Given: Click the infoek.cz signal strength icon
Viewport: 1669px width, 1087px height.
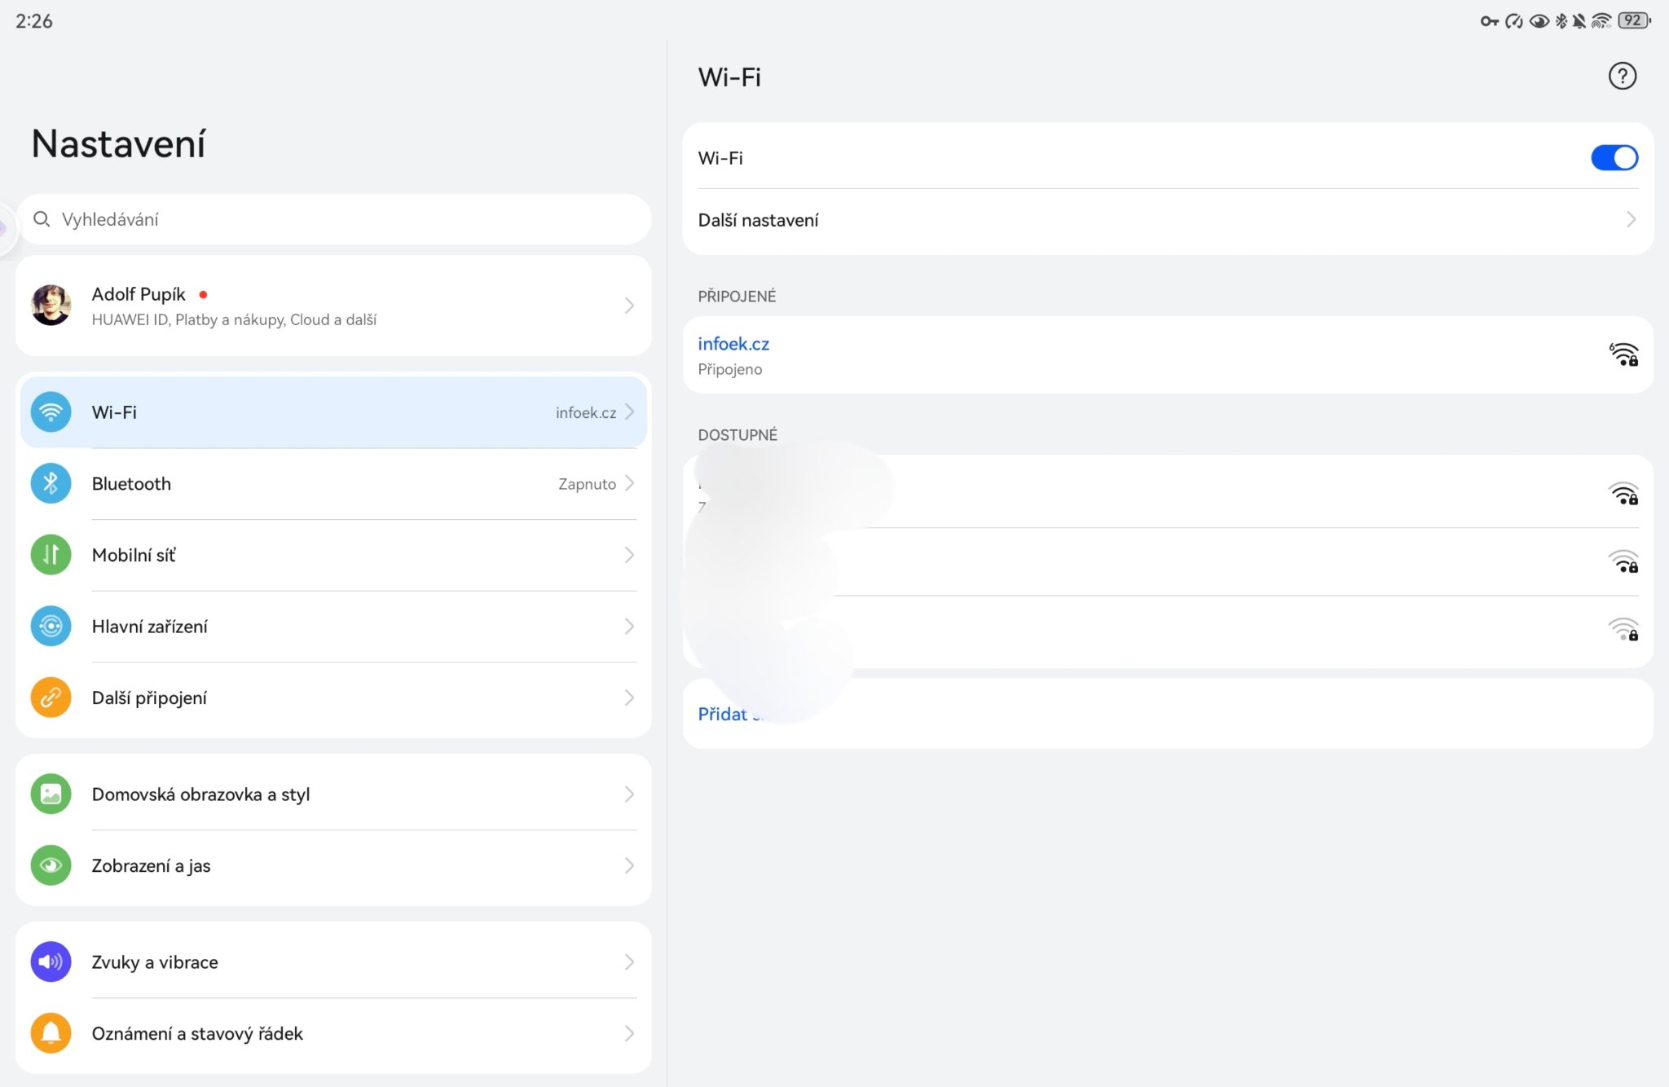Looking at the screenshot, I should point(1623,354).
